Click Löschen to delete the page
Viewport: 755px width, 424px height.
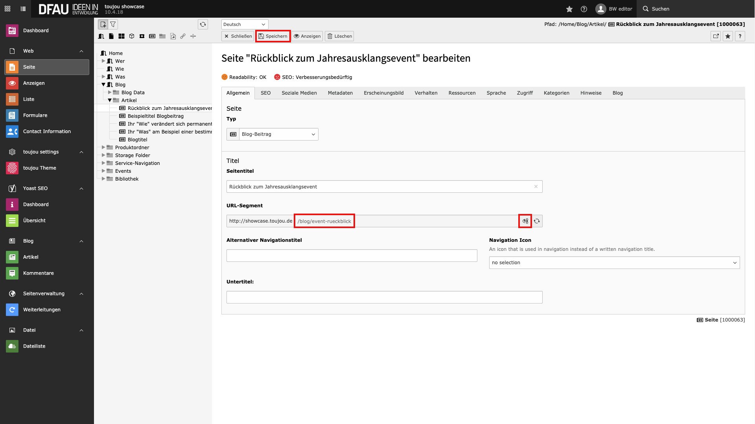(339, 36)
